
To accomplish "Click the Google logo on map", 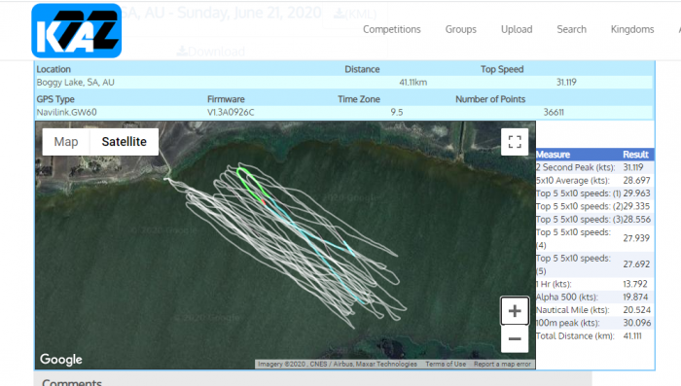I will (x=60, y=360).
